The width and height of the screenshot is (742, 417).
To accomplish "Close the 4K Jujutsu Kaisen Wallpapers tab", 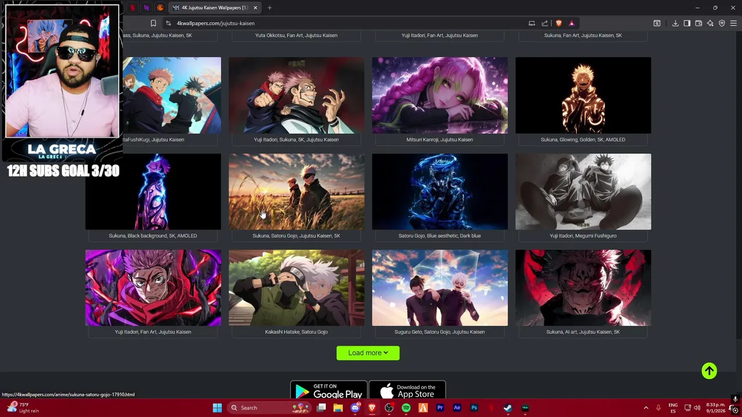I will pos(255,8).
